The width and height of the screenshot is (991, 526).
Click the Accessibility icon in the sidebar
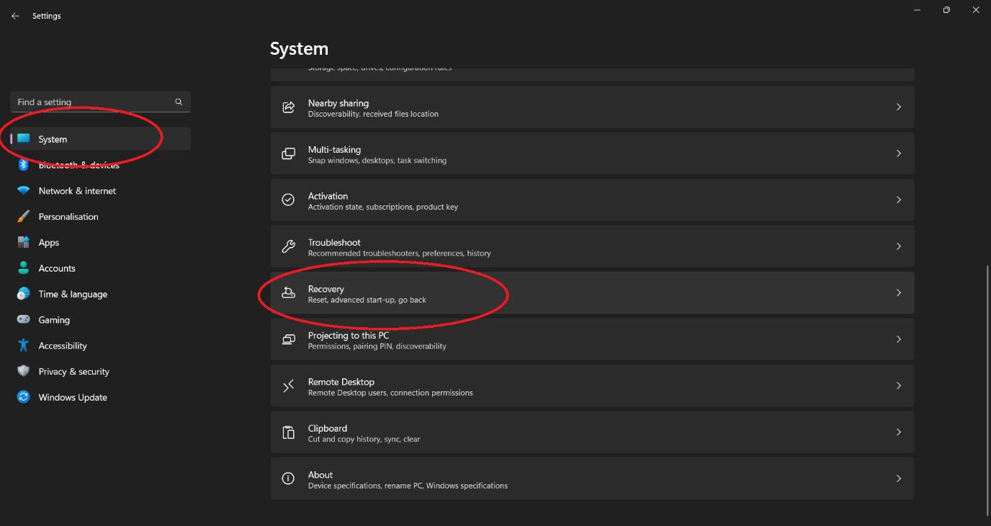tap(22, 345)
